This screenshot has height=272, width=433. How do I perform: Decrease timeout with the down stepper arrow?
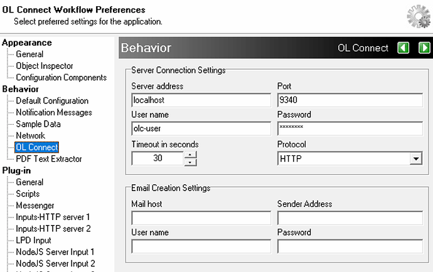click(190, 162)
